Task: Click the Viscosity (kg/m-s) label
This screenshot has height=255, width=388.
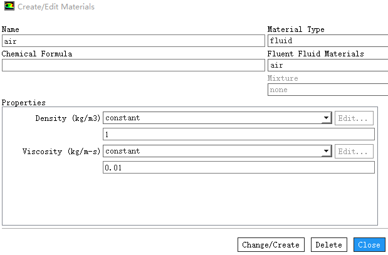Action: tap(62, 152)
